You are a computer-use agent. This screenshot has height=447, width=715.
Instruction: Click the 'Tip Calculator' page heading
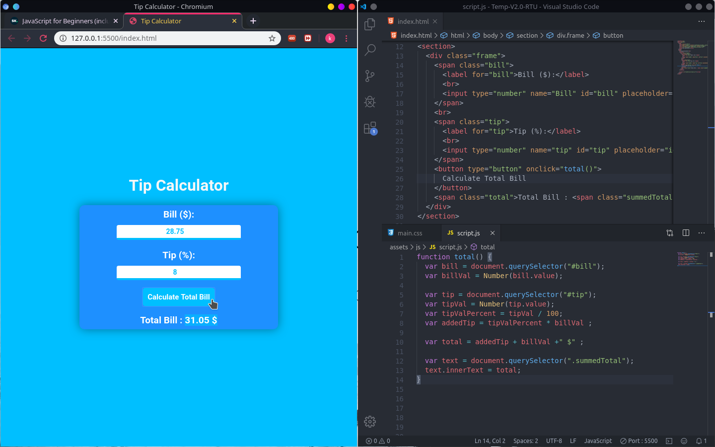pos(179,185)
